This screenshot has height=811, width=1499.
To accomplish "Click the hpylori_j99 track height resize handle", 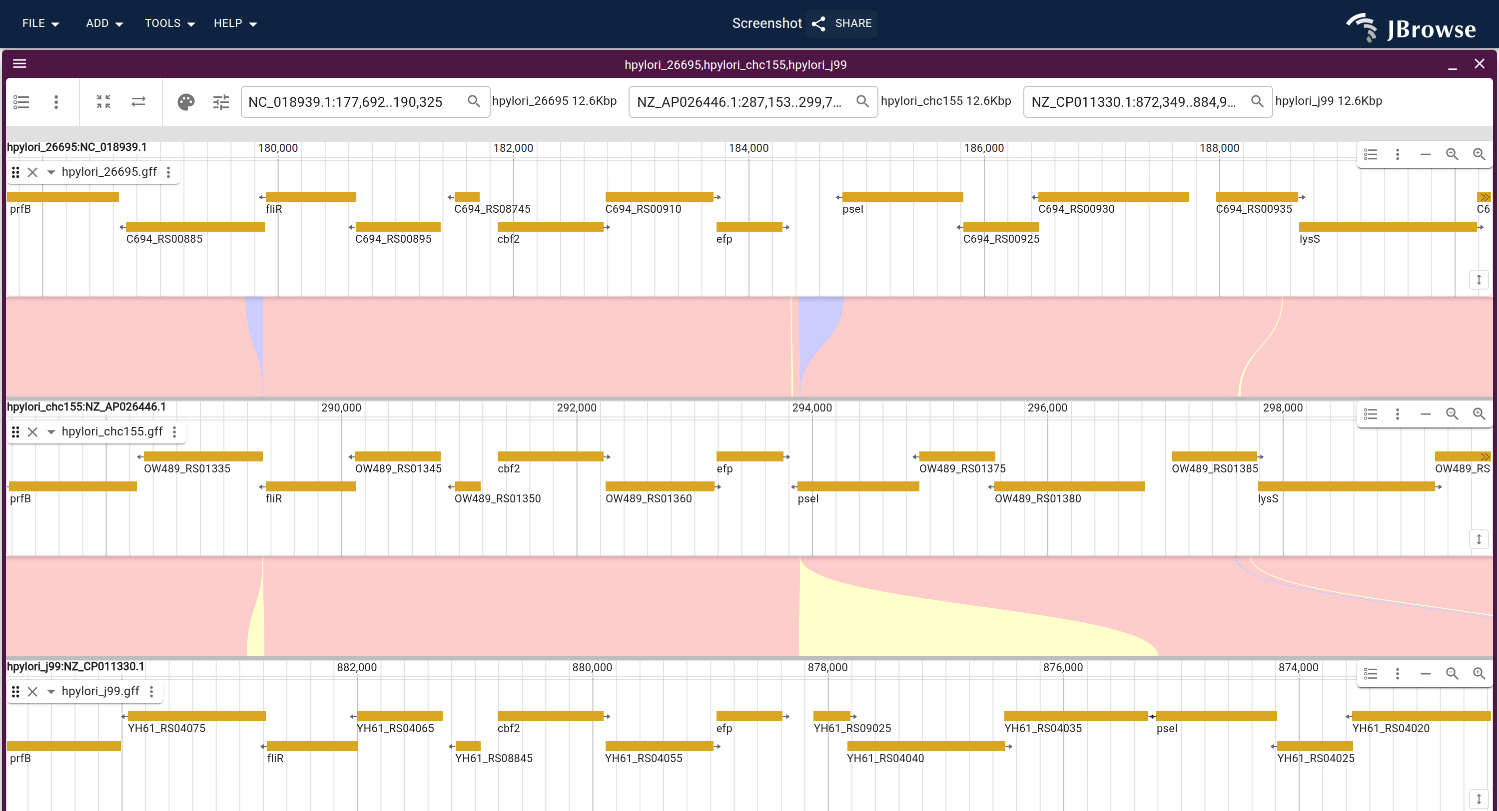I will pyautogui.click(x=1479, y=799).
